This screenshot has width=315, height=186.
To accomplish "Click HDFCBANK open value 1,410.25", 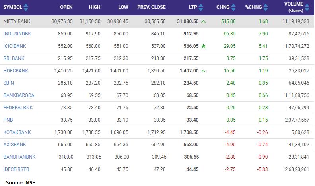I will pyautogui.click(x=64, y=71).
